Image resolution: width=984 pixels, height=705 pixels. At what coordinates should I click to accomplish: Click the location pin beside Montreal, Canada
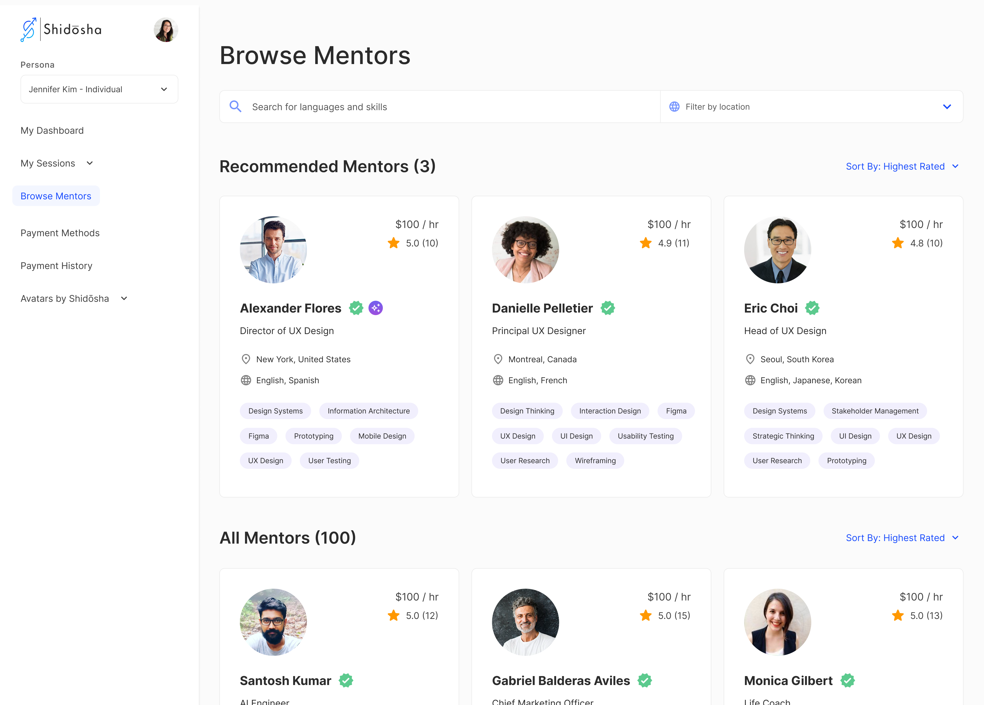[x=498, y=359]
